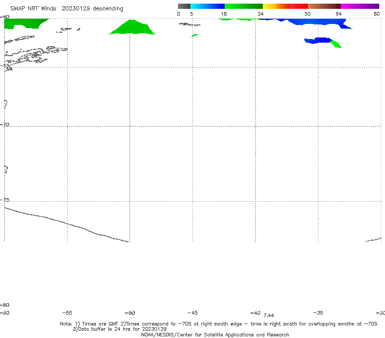Click the longitude label '-55'
Screen dimensions: 385x338
[67, 313]
